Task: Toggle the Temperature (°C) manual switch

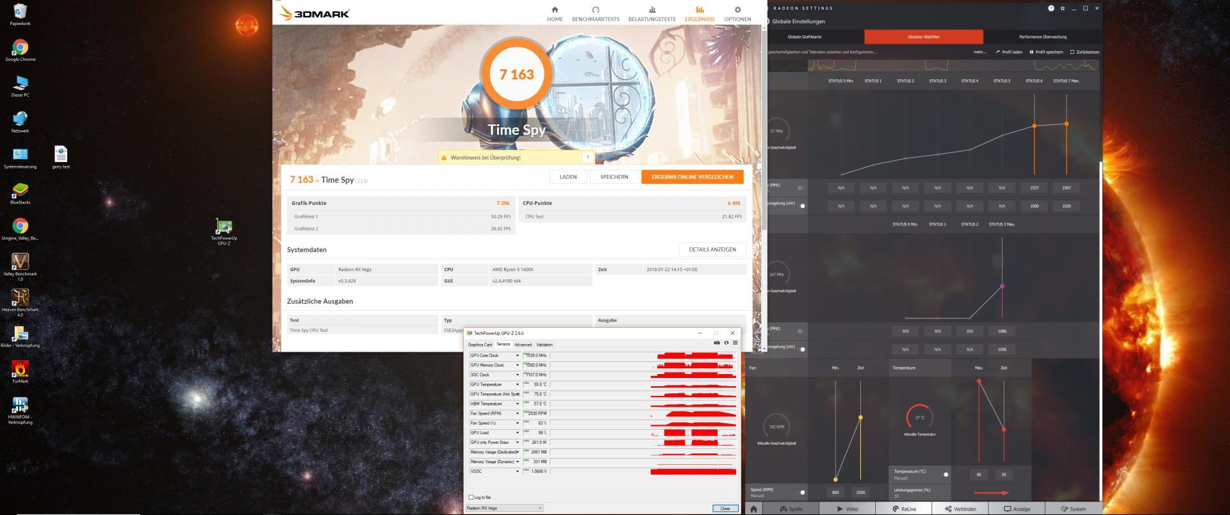Action: pos(946,474)
